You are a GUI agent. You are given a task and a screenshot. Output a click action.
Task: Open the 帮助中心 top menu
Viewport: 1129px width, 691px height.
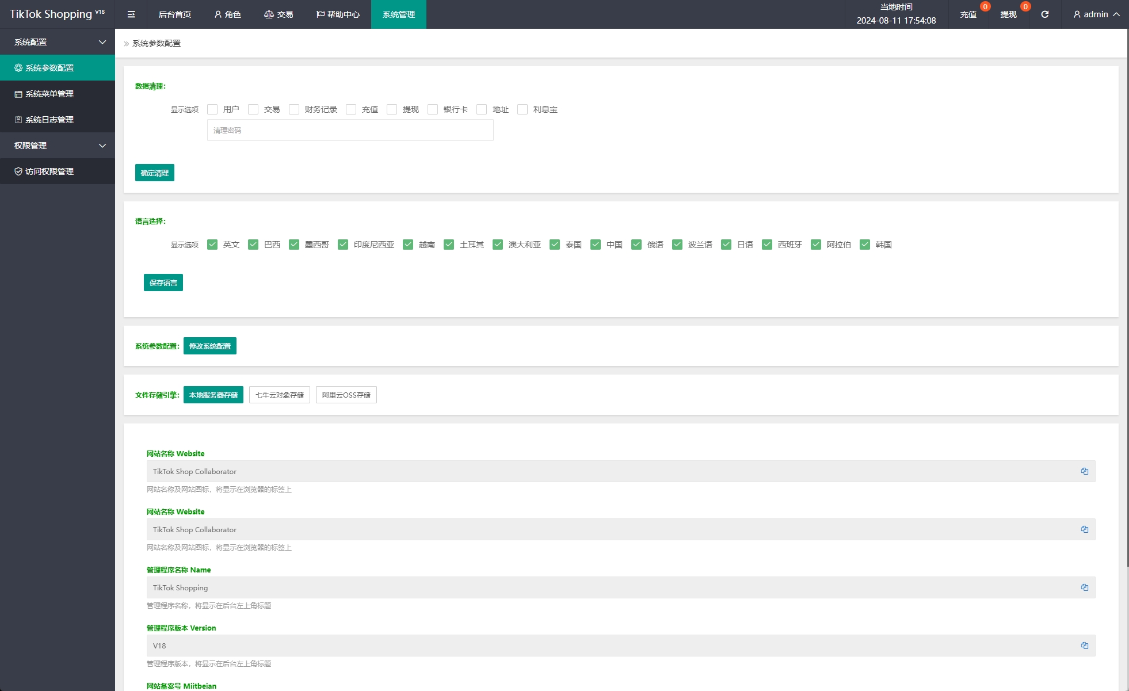[338, 14]
